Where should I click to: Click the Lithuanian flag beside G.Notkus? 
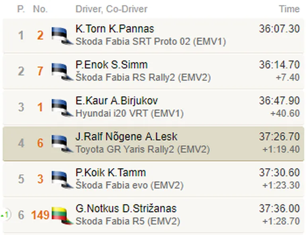point(63,216)
